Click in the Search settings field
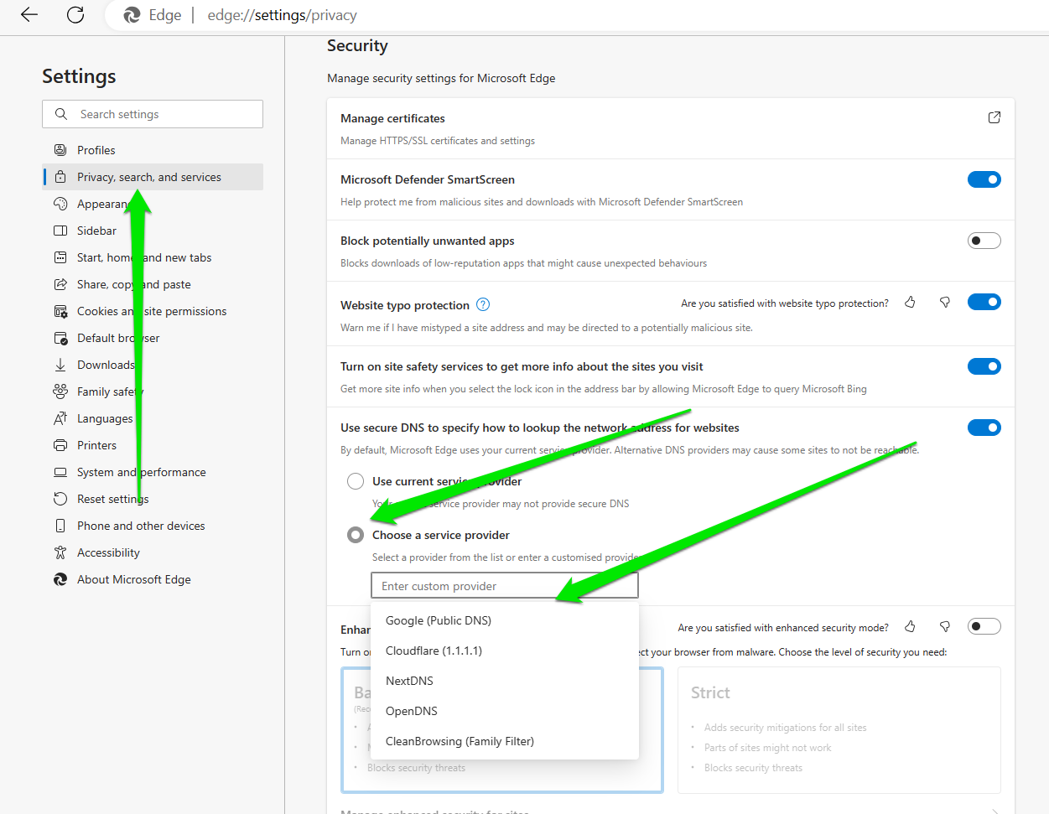This screenshot has width=1049, height=814. pos(153,114)
